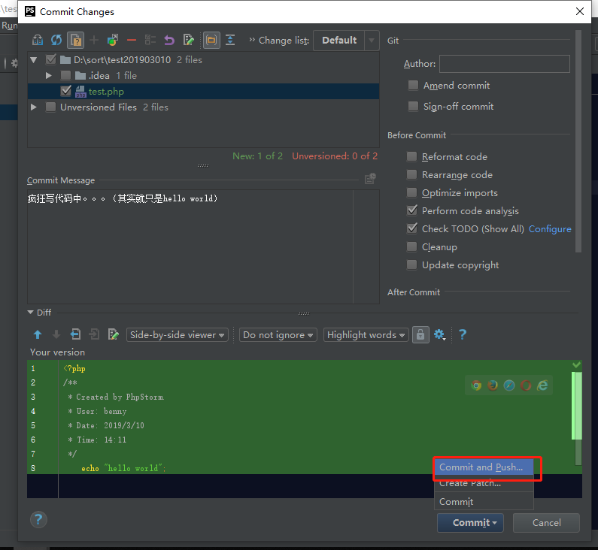The width and height of the screenshot is (598, 550).
Task: Open the Change list Default dropdown
Action: point(346,41)
